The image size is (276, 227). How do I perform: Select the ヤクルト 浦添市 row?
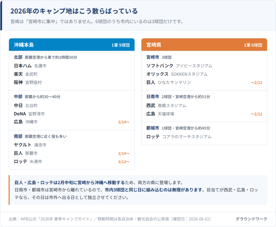coord(72,145)
